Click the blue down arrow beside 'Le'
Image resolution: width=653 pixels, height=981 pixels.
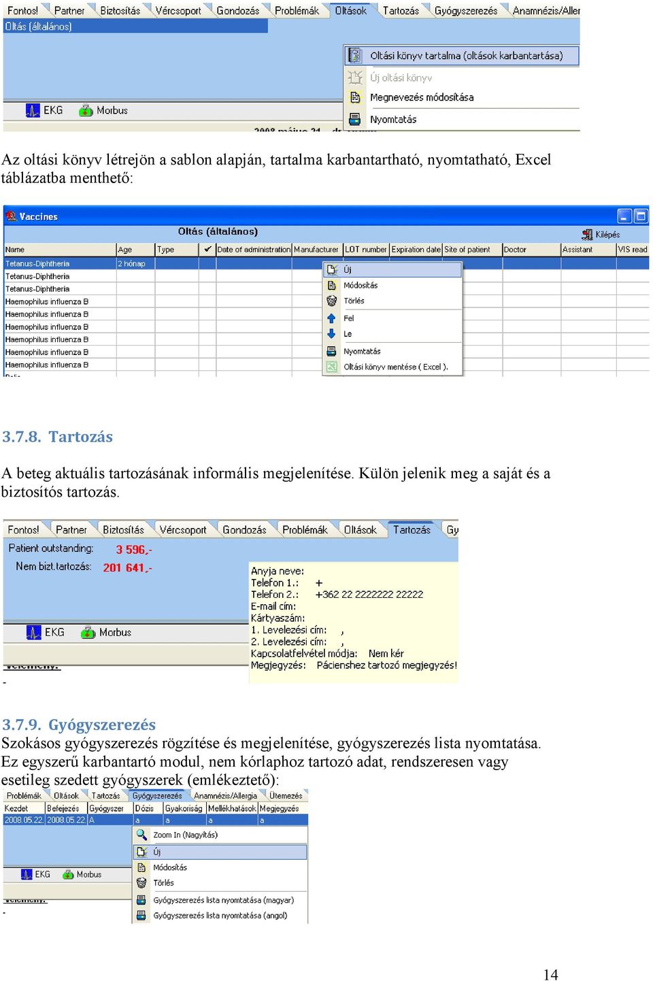point(332,333)
